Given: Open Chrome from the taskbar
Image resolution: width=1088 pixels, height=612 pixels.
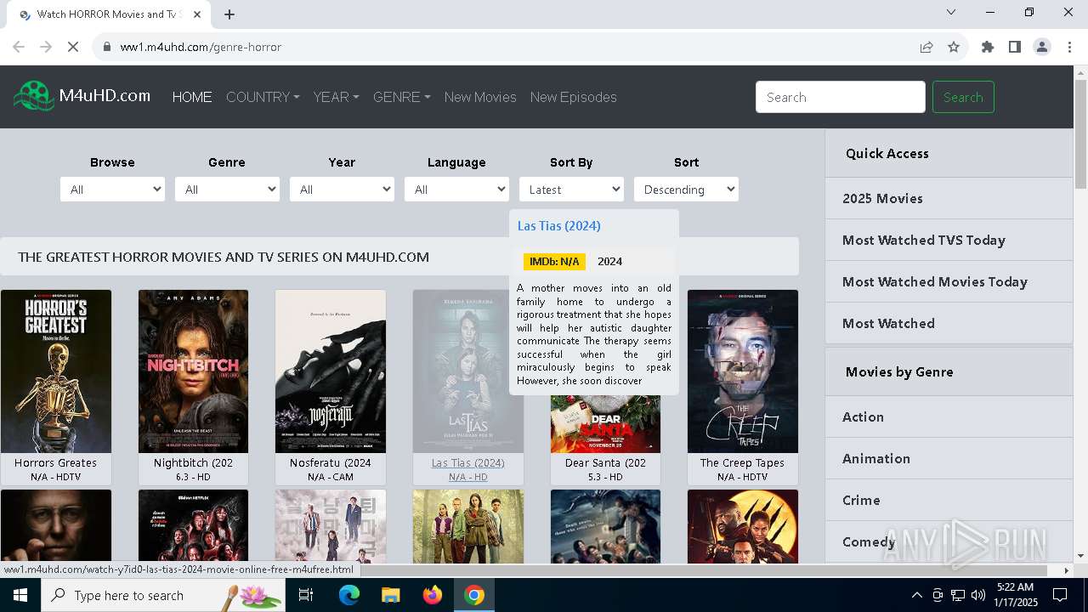Looking at the screenshot, I should coord(474,595).
